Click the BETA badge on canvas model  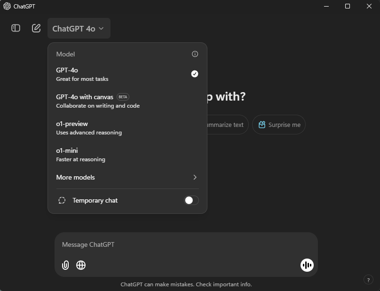pos(122,97)
